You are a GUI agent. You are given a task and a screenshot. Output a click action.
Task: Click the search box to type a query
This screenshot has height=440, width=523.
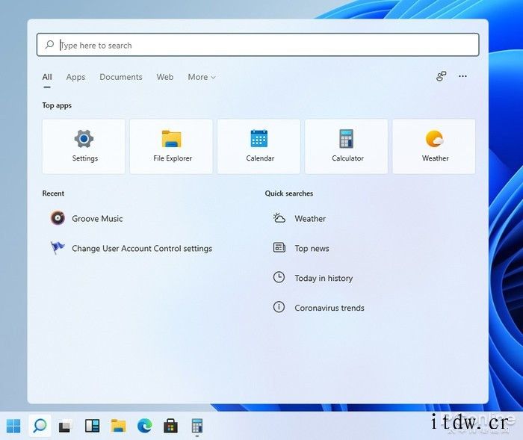click(x=258, y=45)
